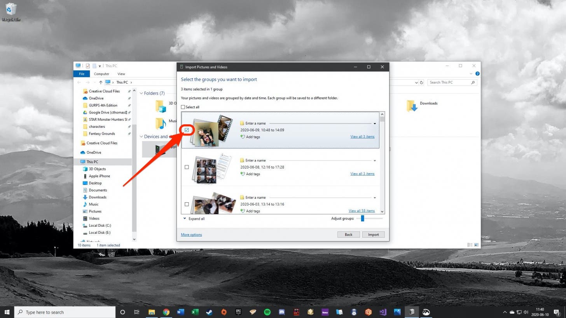Open Apple iPhone device in the sidebar
The height and width of the screenshot is (318, 566).
pyautogui.click(x=99, y=176)
